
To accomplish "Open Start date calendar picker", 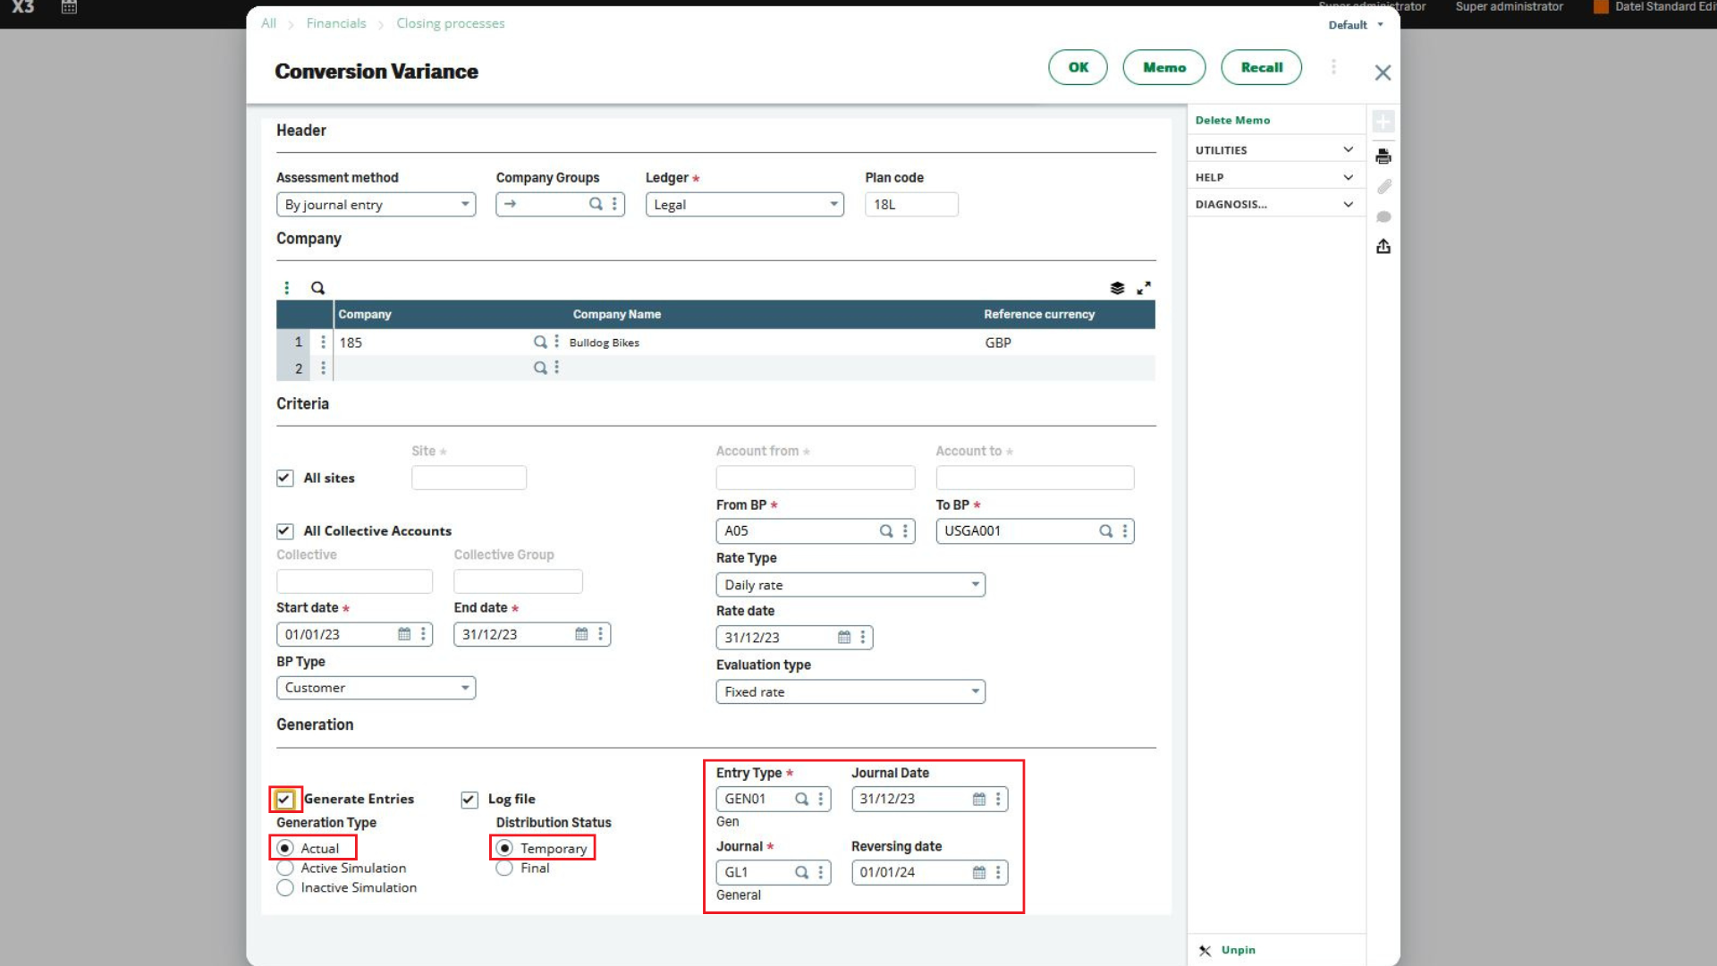I will click(404, 633).
